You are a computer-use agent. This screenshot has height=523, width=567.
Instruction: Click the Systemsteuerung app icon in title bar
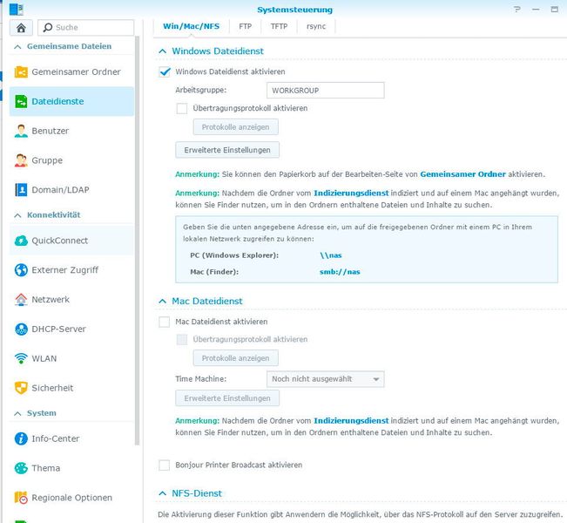pos(16,10)
